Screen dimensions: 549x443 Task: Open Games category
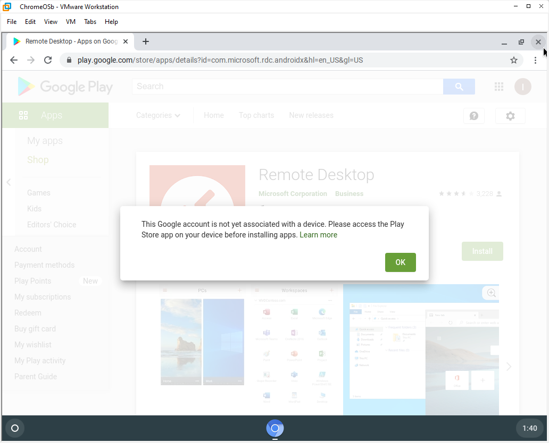point(39,193)
